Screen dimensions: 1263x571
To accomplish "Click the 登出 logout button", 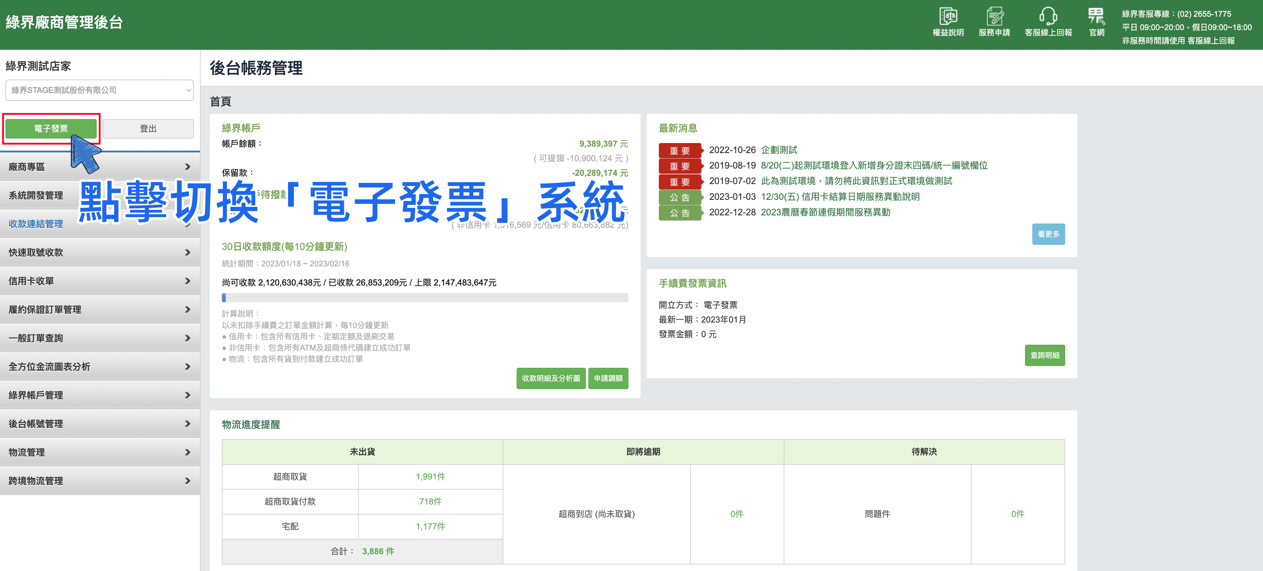I will pyautogui.click(x=148, y=128).
